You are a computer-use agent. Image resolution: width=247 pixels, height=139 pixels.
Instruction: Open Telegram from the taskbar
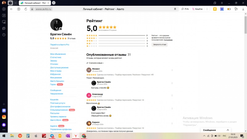[x=52, y=136]
